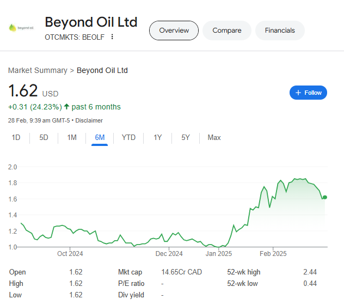Click the OTCMKTS: BEOLF ticker text

[75, 37]
